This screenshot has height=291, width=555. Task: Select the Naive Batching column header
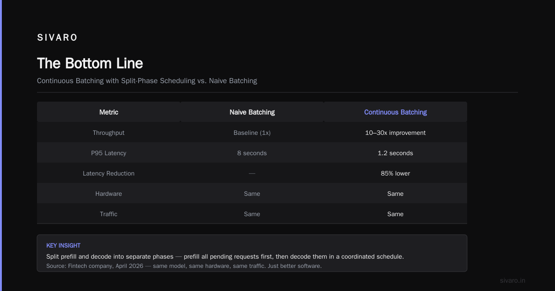(x=252, y=112)
